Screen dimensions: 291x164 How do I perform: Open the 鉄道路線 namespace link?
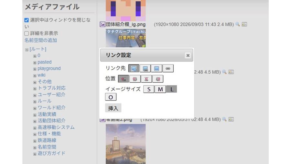pos(47,140)
